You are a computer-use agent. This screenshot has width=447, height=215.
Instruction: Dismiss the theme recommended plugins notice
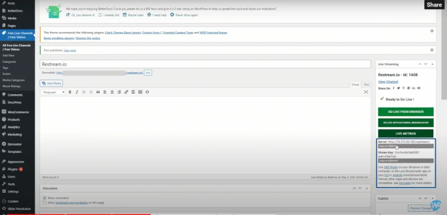(x=432, y=30)
